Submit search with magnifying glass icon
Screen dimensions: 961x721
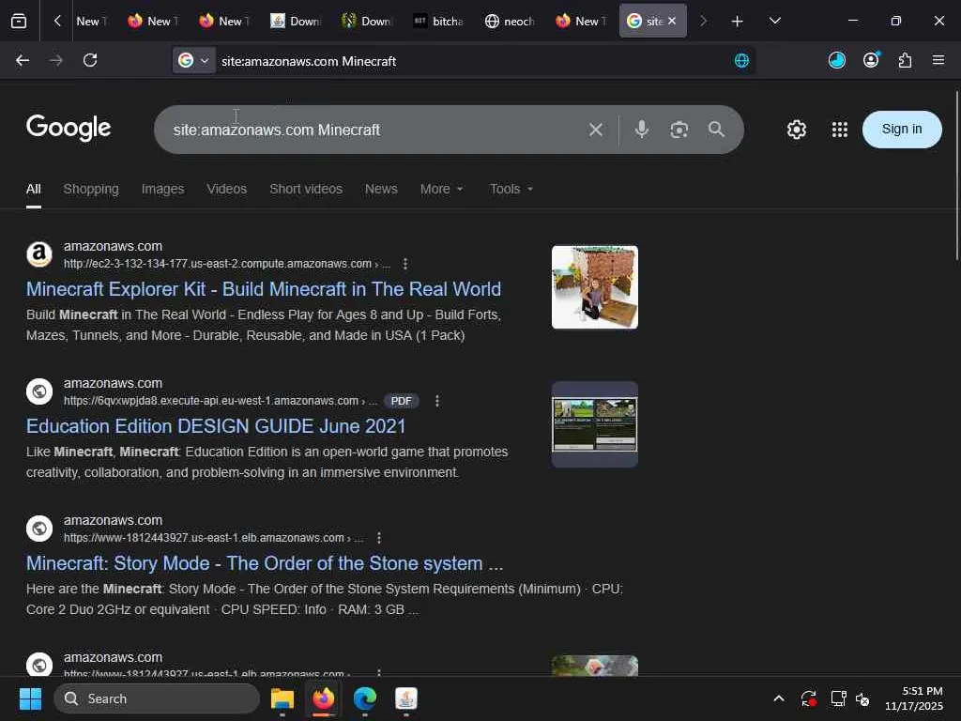pyautogui.click(x=716, y=130)
